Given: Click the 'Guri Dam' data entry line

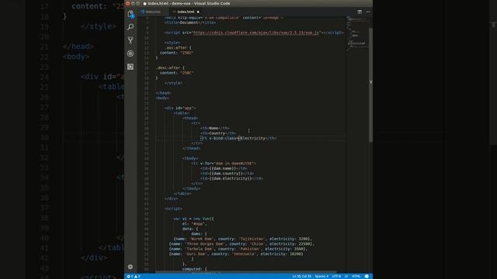Looking at the screenshot, I should click(x=236, y=253).
